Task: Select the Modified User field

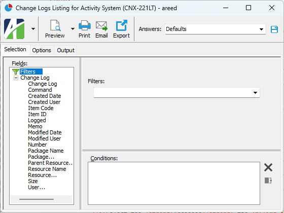Action: click(x=45, y=138)
